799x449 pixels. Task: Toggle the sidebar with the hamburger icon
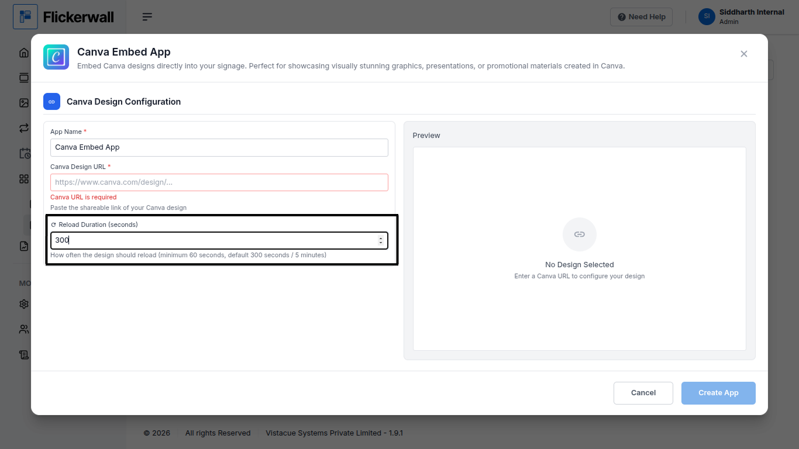147,17
